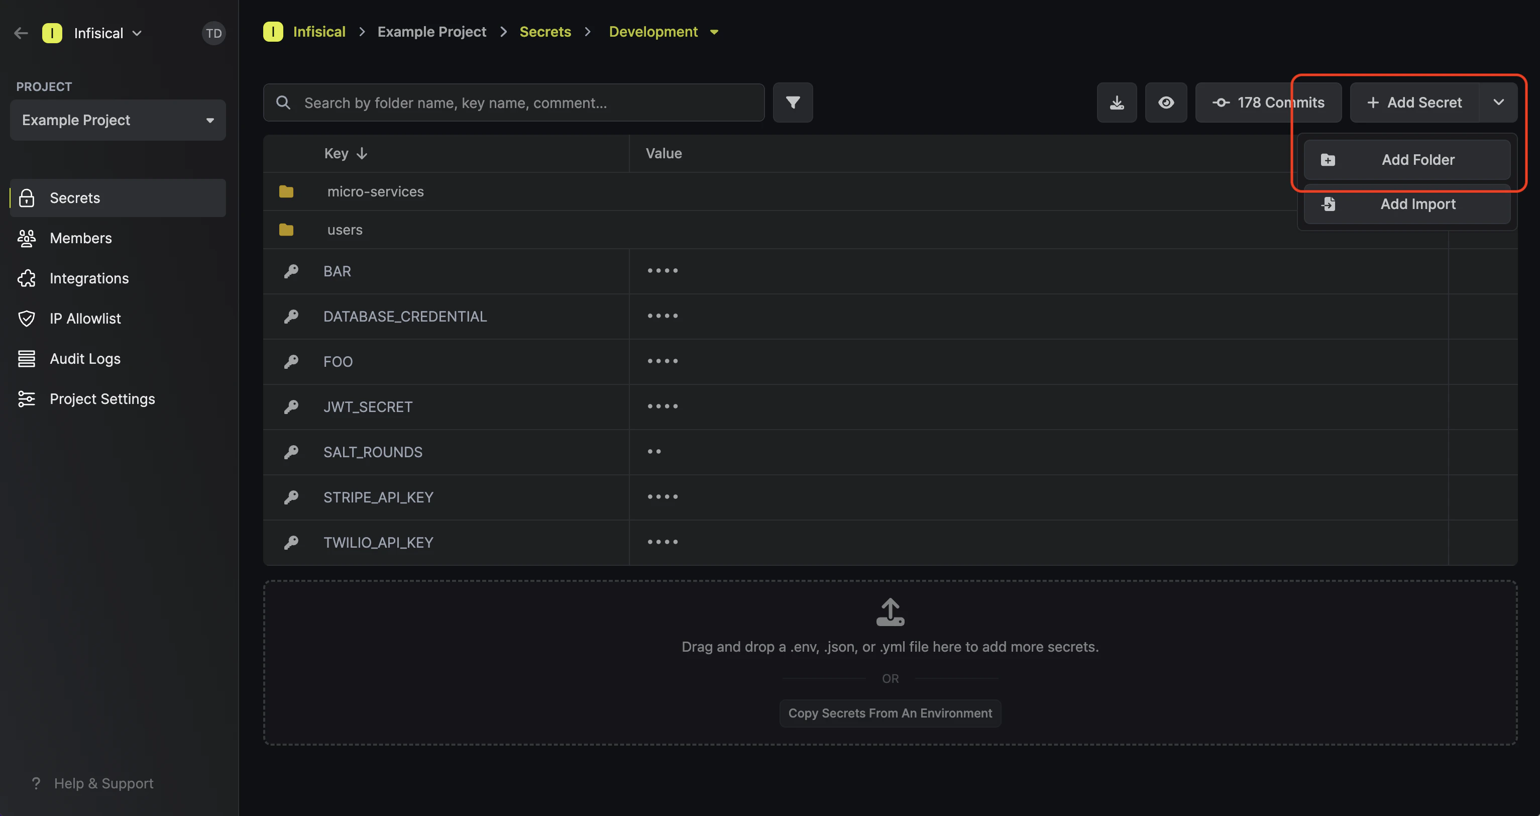This screenshot has height=816, width=1540.
Task: Click the key icon beside DATABASE_CREDENTIAL
Action: [x=291, y=316]
